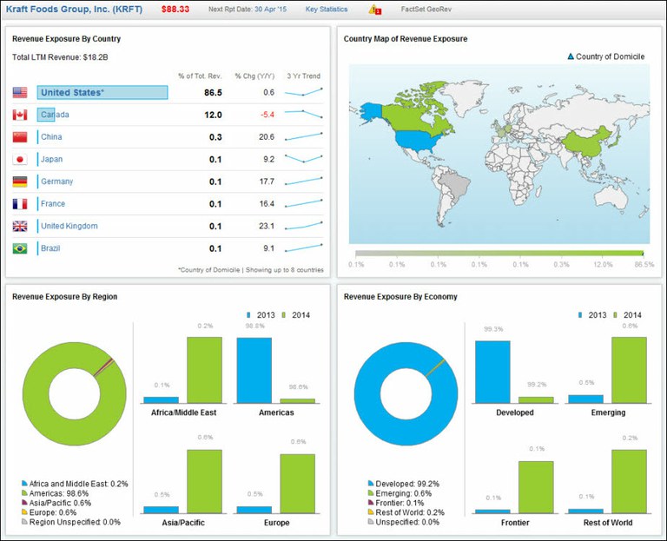Click the next report date 30 Apr '15
Viewport: 667px width, 541px height.
pos(271,9)
